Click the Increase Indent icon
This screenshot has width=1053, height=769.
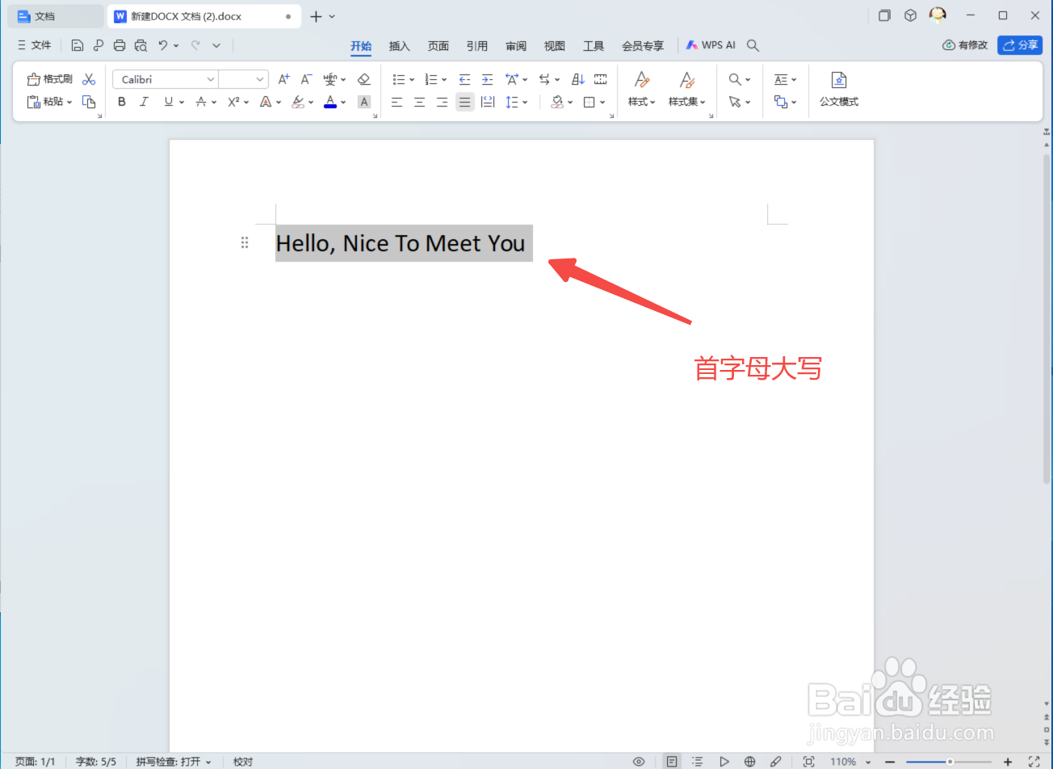(487, 79)
